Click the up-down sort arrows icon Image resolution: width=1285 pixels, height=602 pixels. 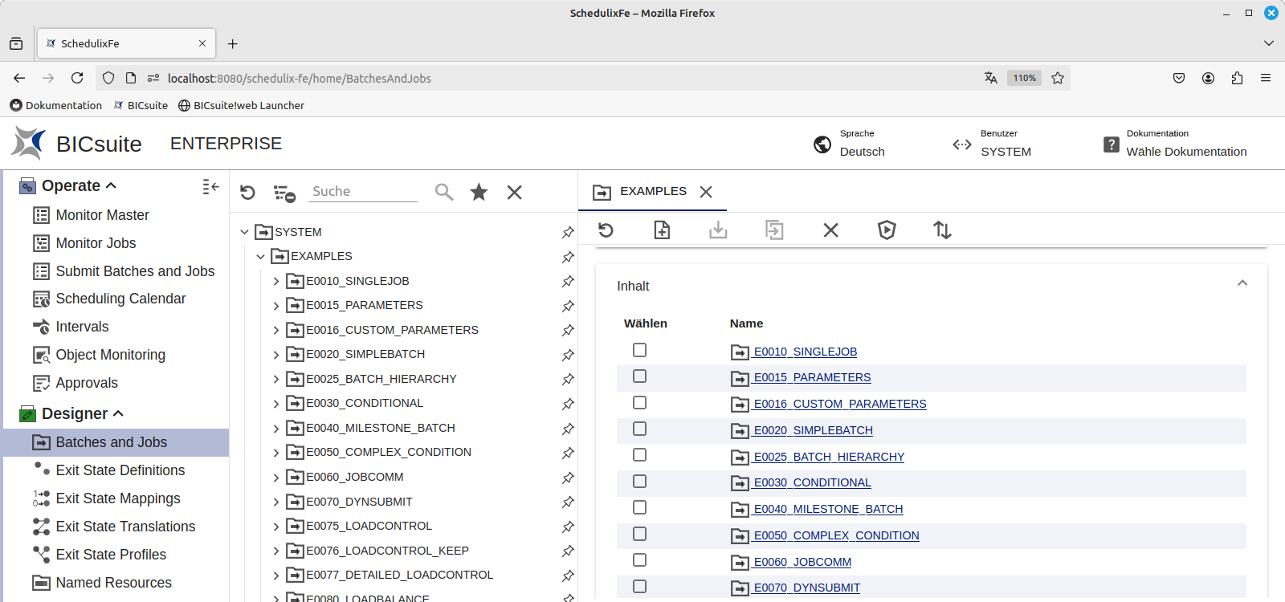click(x=943, y=230)
